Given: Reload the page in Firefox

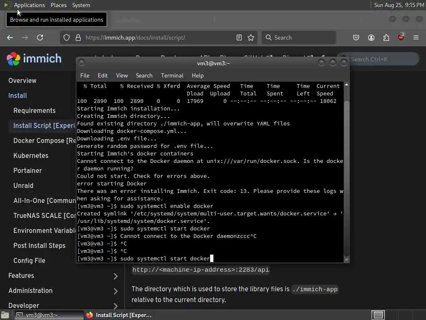Looking at the screenshot, I should (x=40, y=37).
